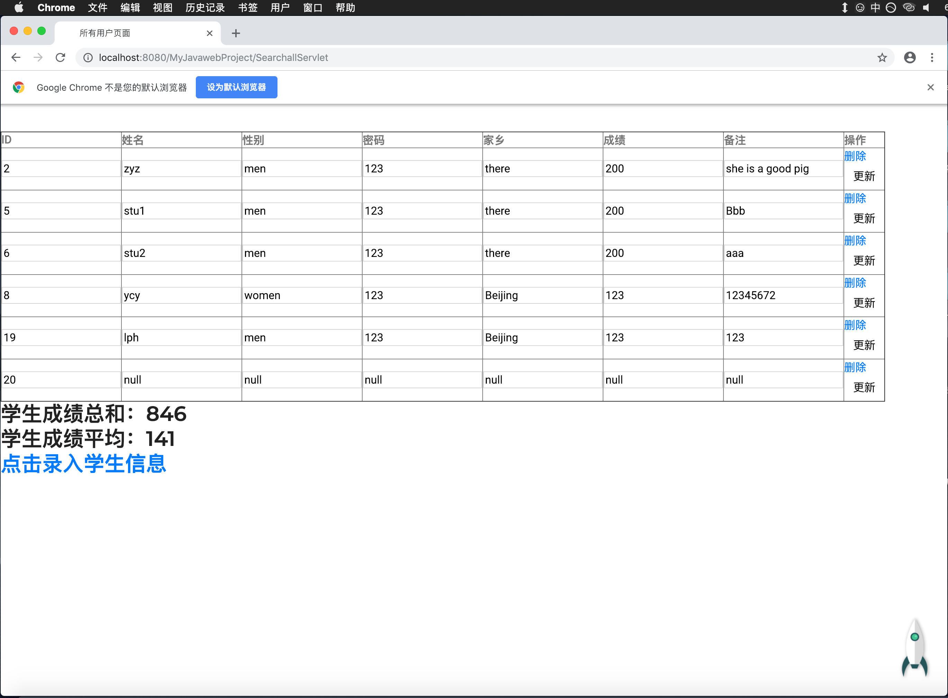Delete the zyz row via 删除

pos(855,156)
